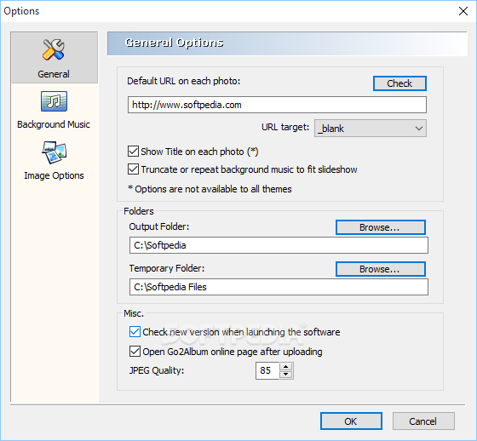Image resolution: width=477 pixels, height=441 pixels.
Task: Select the General tools icon
Action: [54, 49]
